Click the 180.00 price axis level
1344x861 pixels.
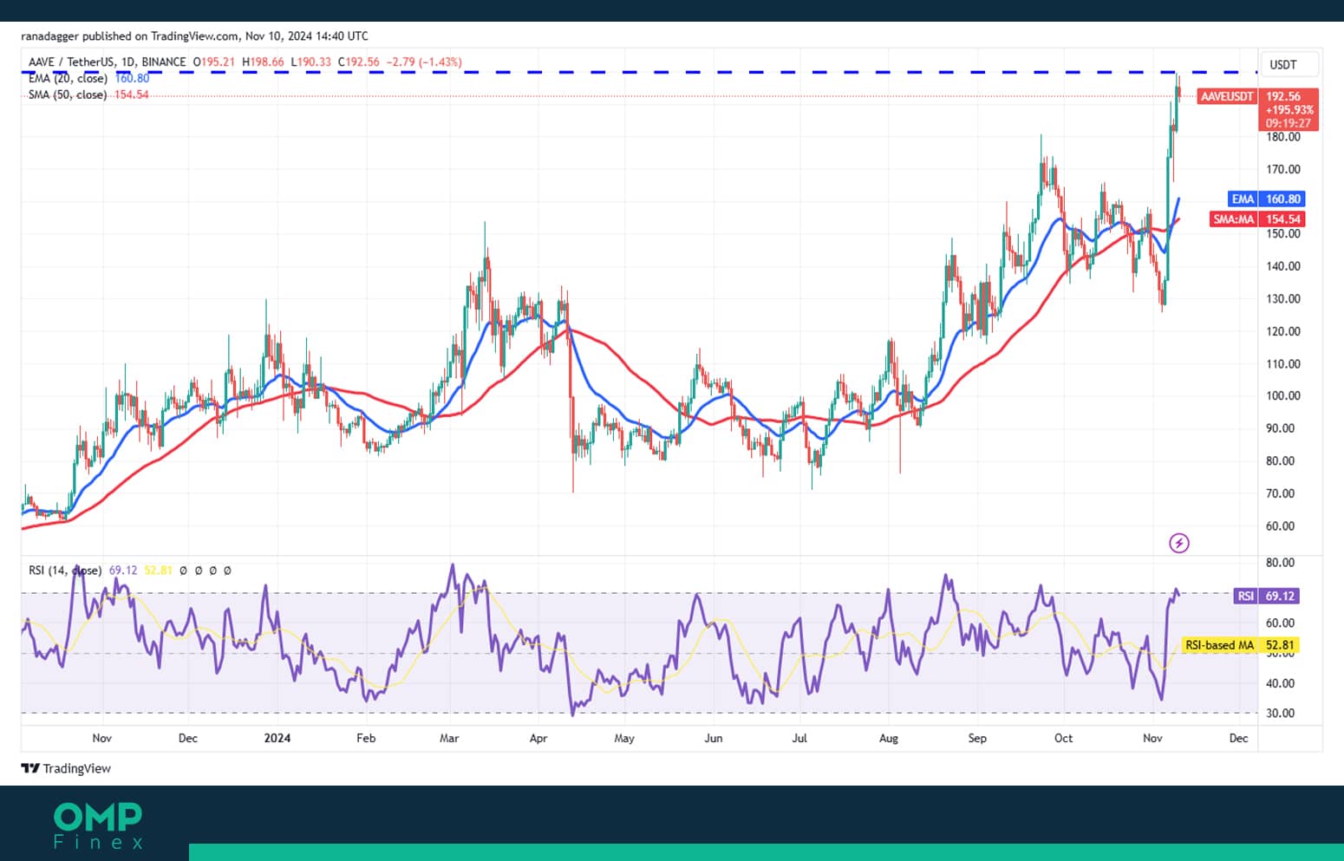point(1283,137)
